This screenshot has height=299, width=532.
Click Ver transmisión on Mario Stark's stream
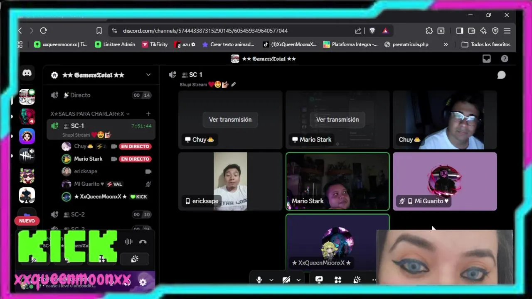pos(337,120)
